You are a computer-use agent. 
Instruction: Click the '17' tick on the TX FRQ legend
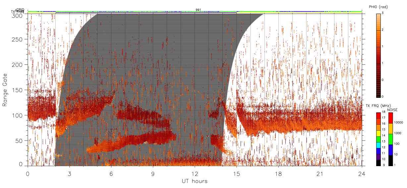[384, 118]
